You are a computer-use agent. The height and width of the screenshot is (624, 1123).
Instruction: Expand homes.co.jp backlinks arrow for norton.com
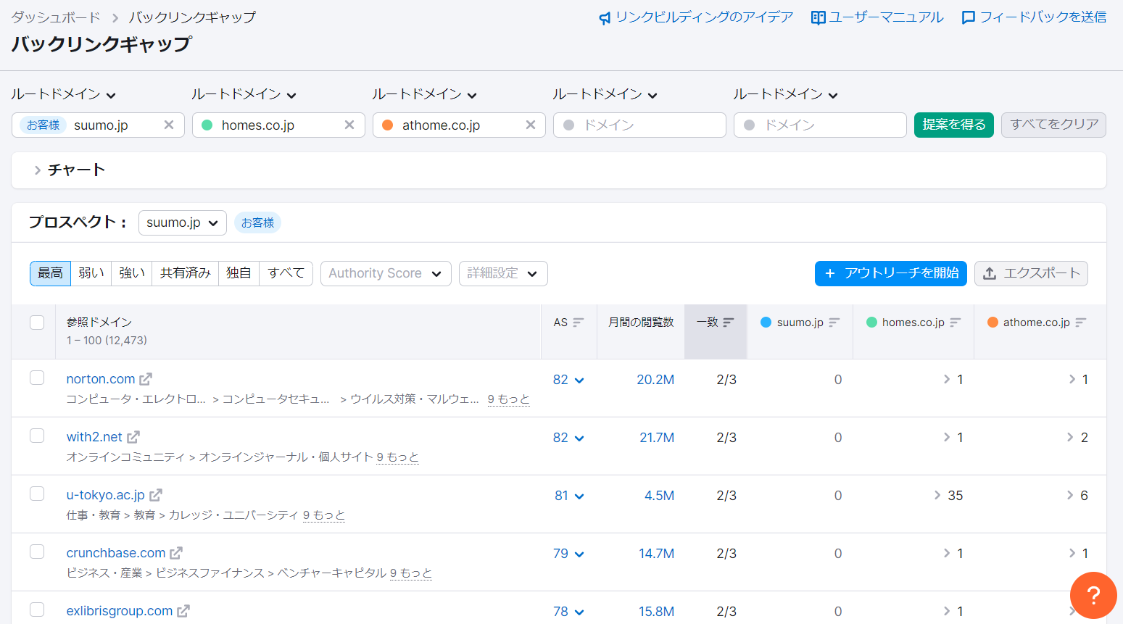click(x=947, y=379)
